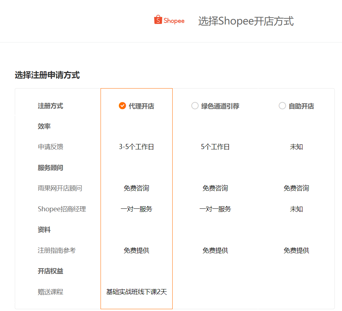Image resolution: width=342 pixels, height=311 pixels.
Task: Select the 自助开店 radio option
Action: point(282,106)
